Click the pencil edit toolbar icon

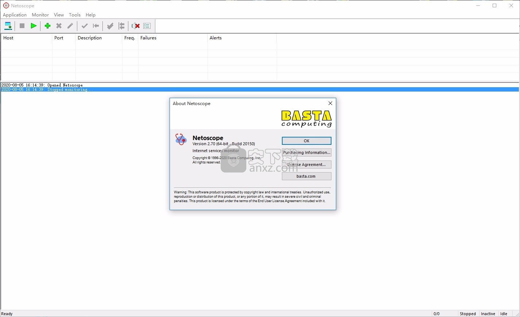(70, 26)
